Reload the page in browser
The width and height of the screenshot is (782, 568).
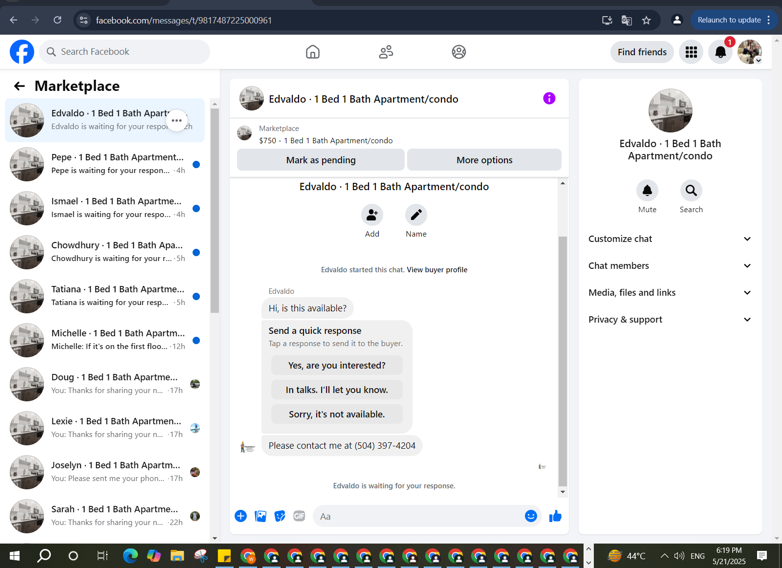[57, 20]
